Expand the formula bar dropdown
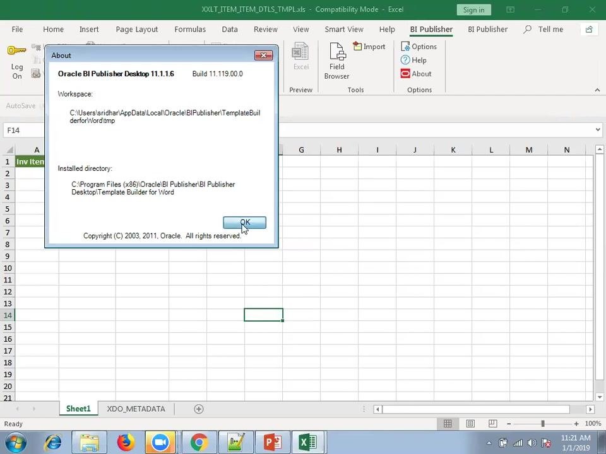 598,130
